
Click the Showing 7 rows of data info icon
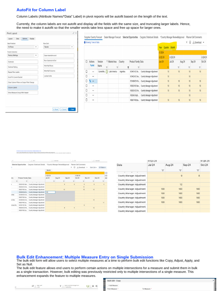click(85, 42)
